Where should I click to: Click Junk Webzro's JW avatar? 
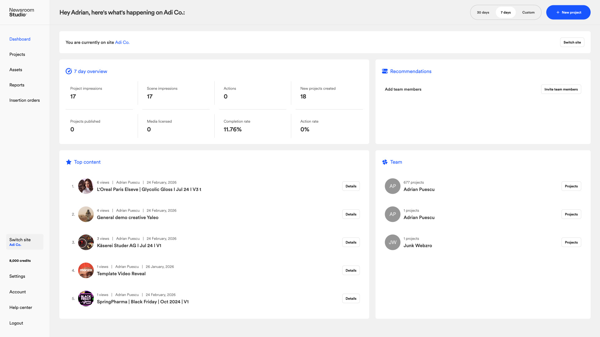click(x=392, y=242)
